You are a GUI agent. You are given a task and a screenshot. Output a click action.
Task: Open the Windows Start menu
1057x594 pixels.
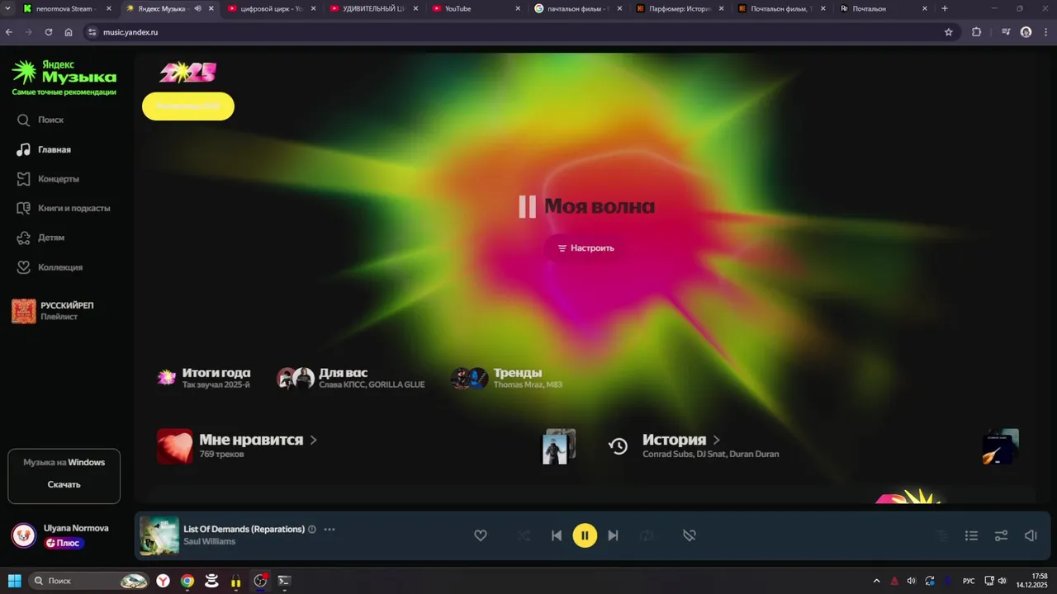click(15, 581)
